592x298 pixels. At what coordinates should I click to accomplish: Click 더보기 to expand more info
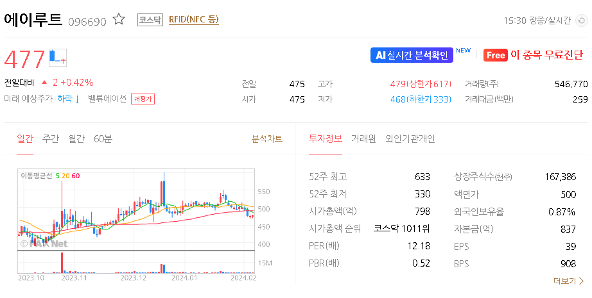click(x=569, y=281)
